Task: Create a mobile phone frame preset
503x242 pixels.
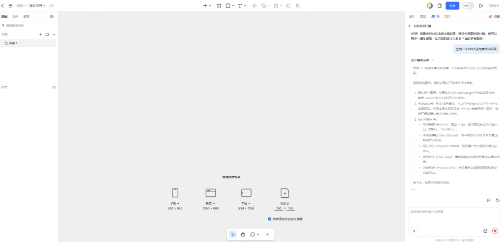Action: click(175, 193)
